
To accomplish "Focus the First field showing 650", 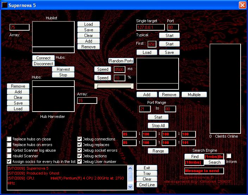I will pyautogui.click(x=152, y=44).
